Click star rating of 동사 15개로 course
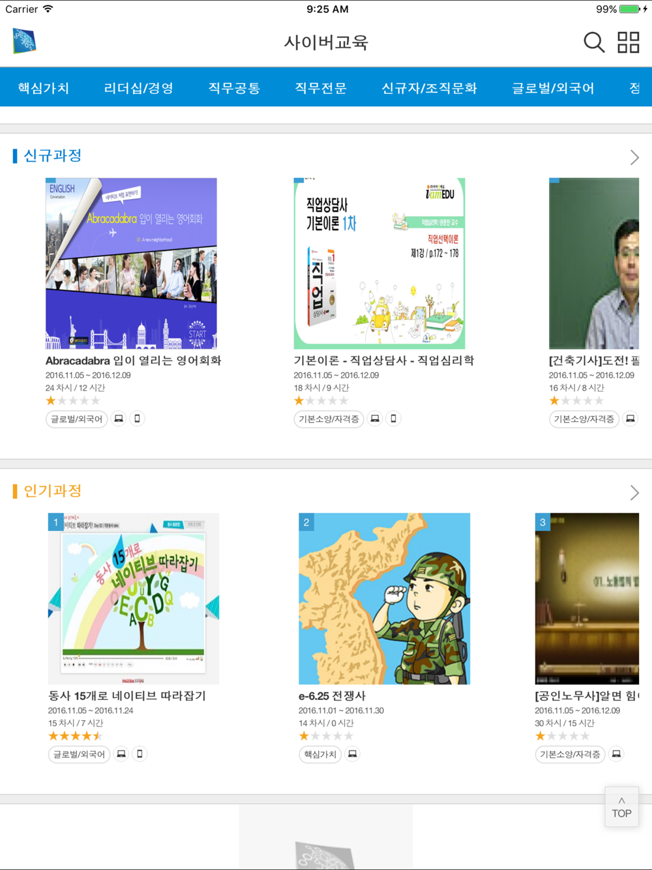 click(76, 736)
